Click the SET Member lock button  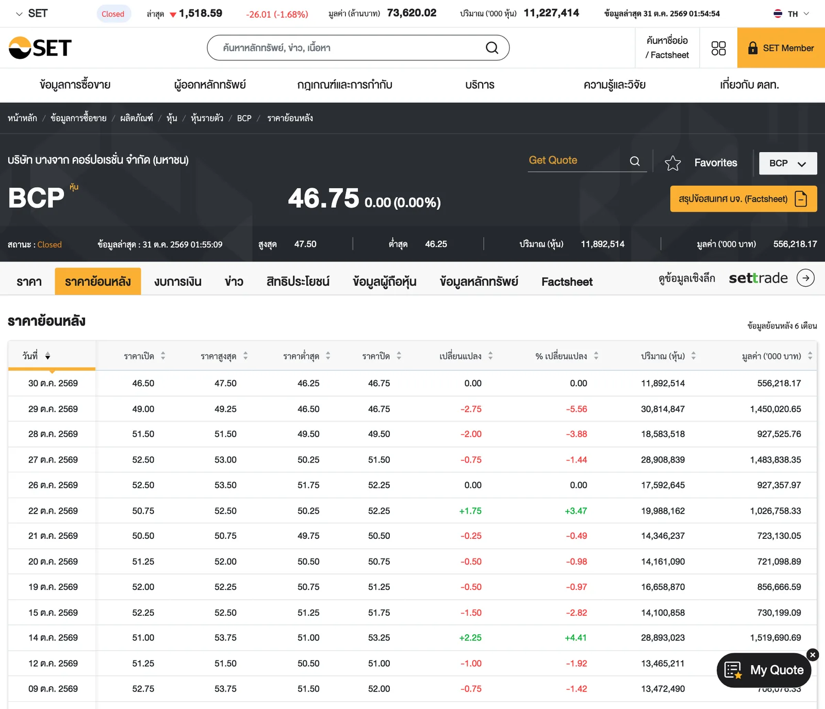[781, 48]
